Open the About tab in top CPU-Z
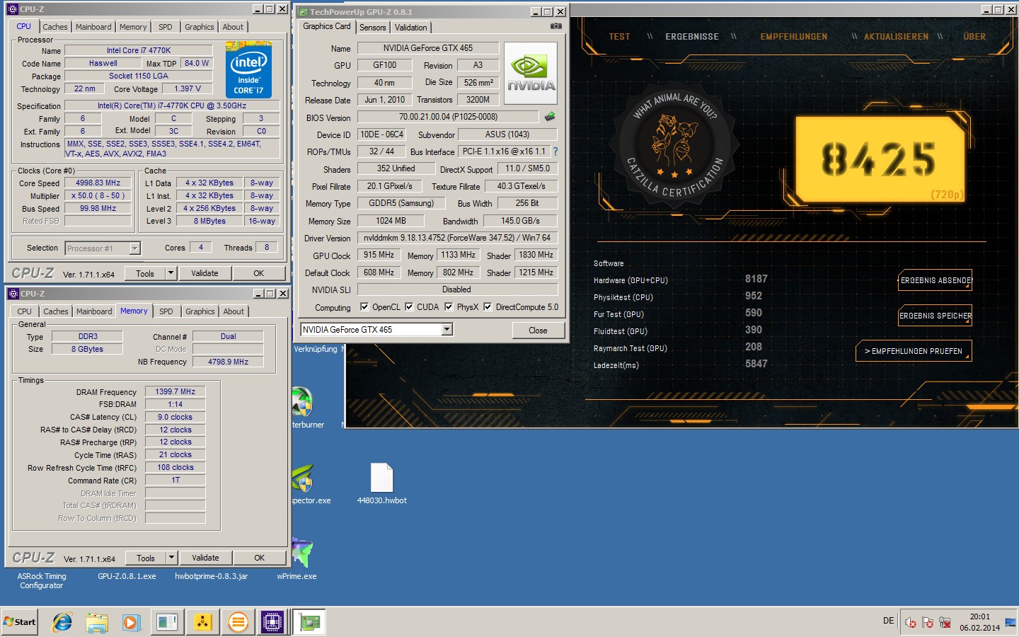 233,27
